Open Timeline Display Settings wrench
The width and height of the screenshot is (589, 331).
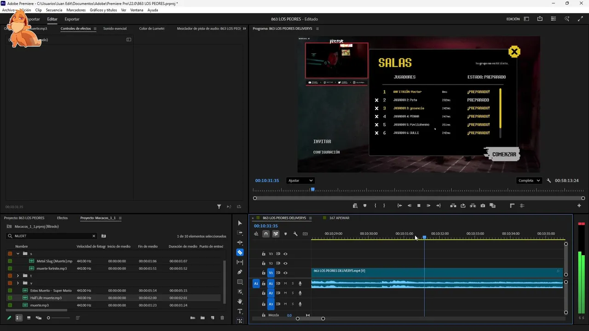pos(295,234)
